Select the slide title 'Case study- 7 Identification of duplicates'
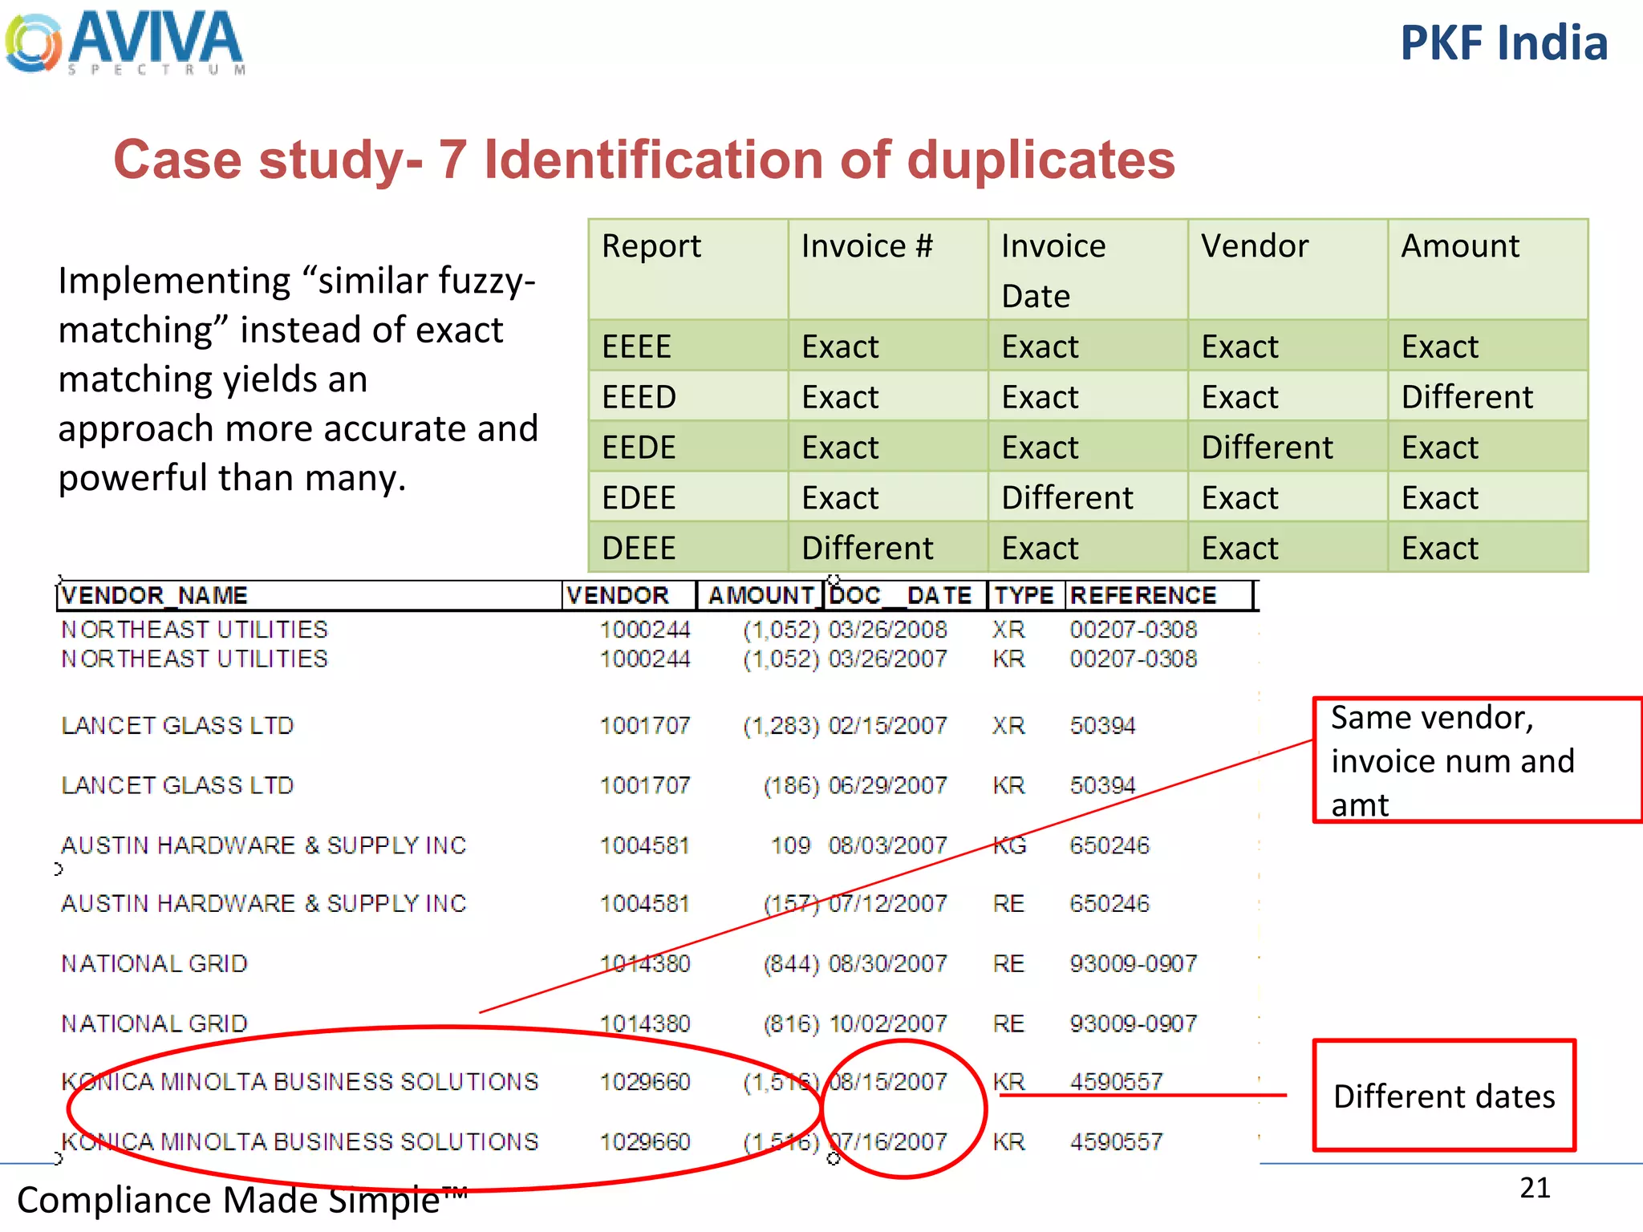 coord(644,159)
